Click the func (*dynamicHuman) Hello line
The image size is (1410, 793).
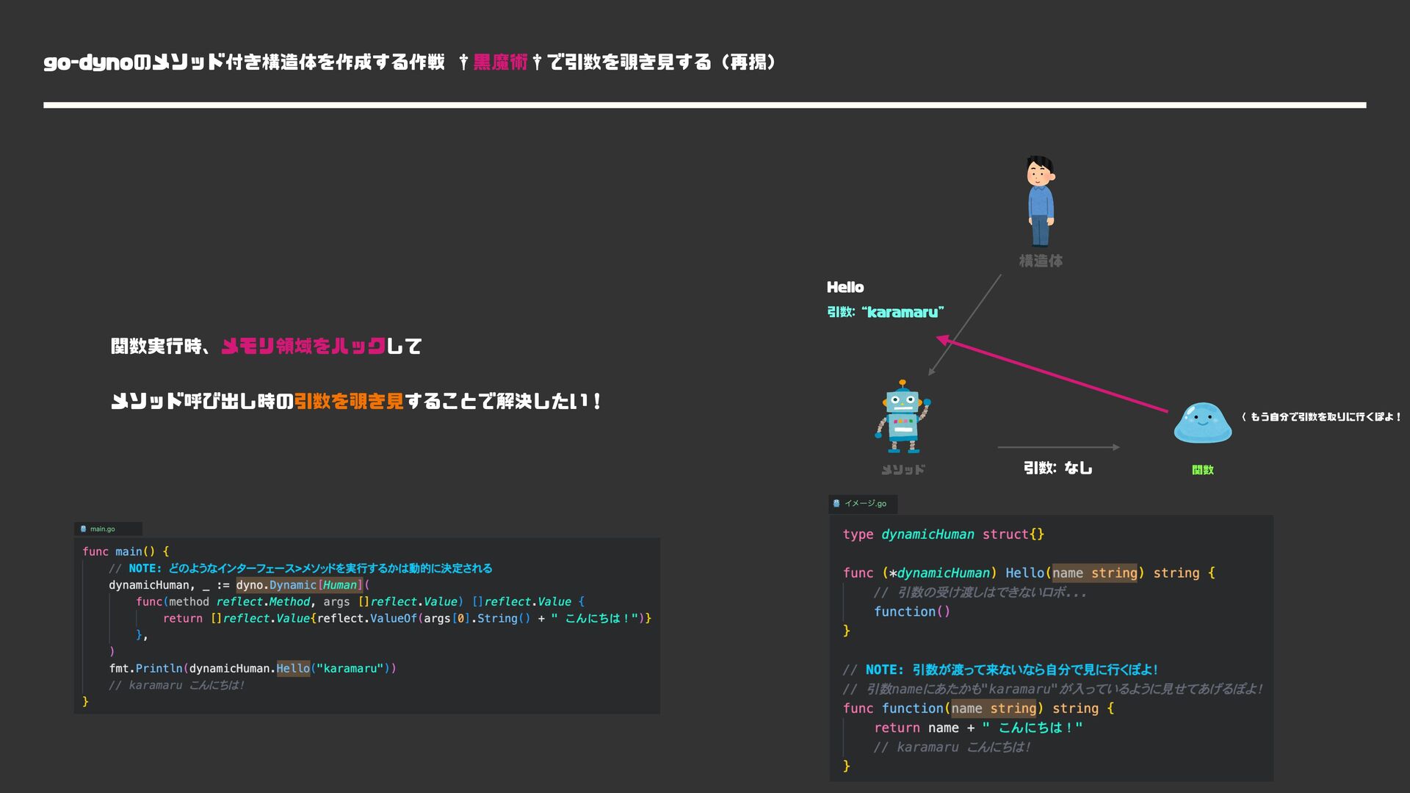click(x=1029, y=573)
